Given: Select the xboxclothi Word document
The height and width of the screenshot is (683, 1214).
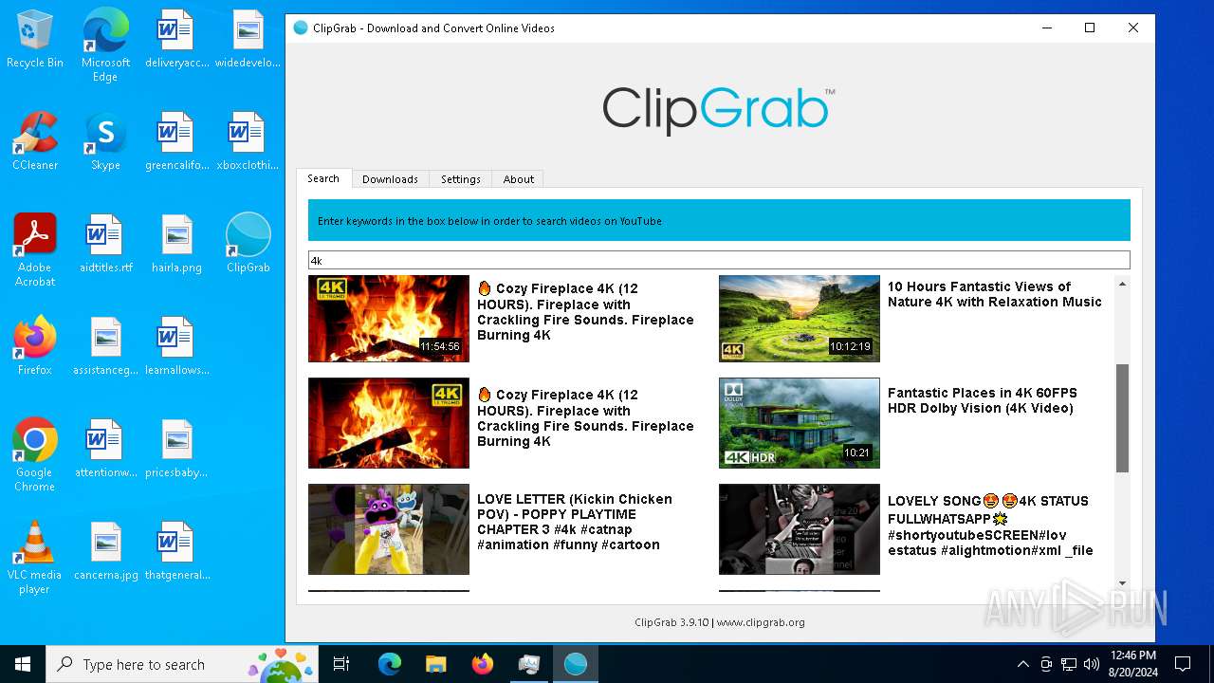Looking at the screenshot, I should [248, 142].
